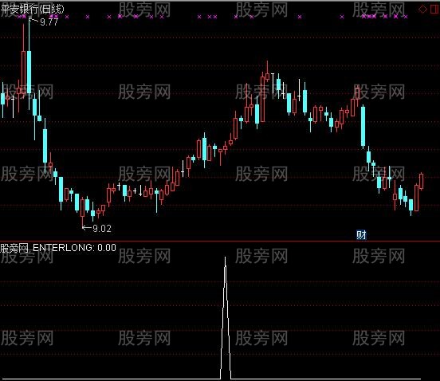This screenshot has height=381, width=440.
Task: Open the blue 财 financial marker icon
Action: (361, 234)
